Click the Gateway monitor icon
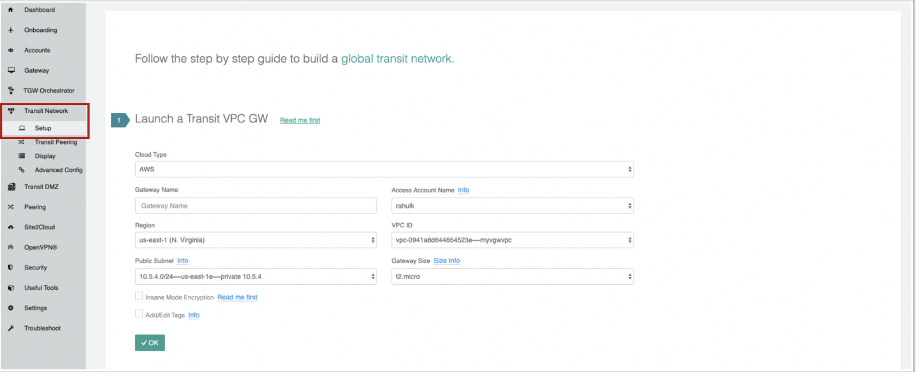The height and width of the screenshot is (372, 916). [11, 70]
